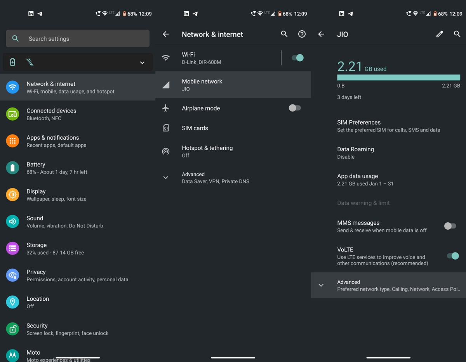Tap the Battery settings icon
Screen dimensions: 466x362
pyautogui.click(x=12, y=168)
